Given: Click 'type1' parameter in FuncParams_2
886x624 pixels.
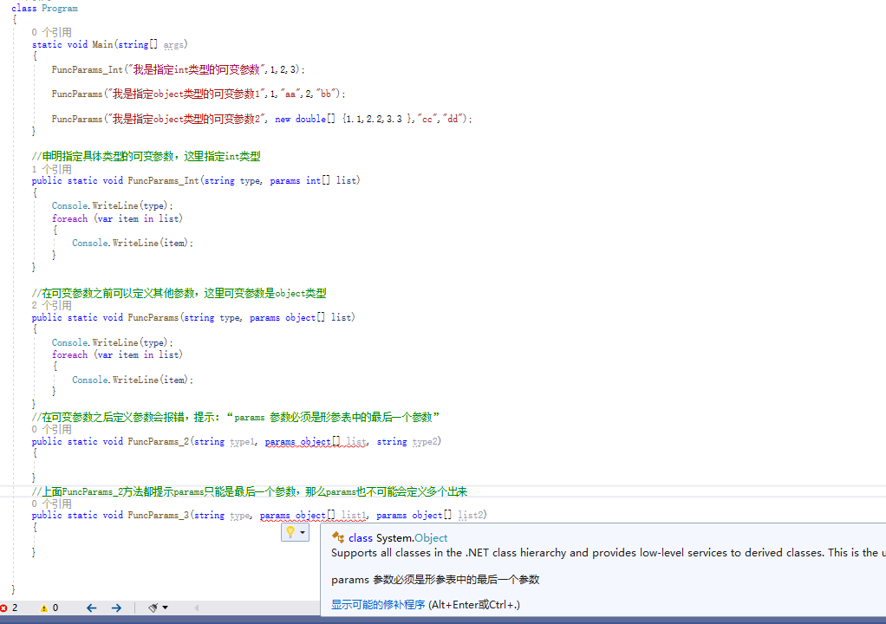Looking at the screenshot, I should pos(243,442).
